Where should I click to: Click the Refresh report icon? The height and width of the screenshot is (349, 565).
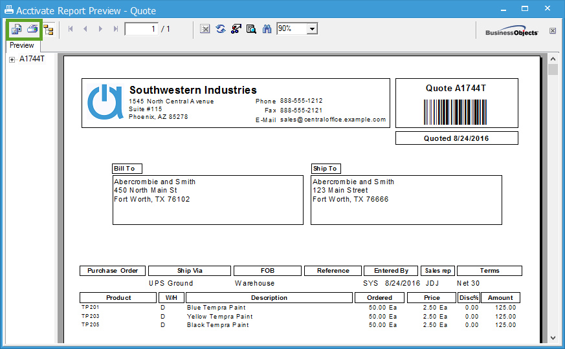(221, 29)
